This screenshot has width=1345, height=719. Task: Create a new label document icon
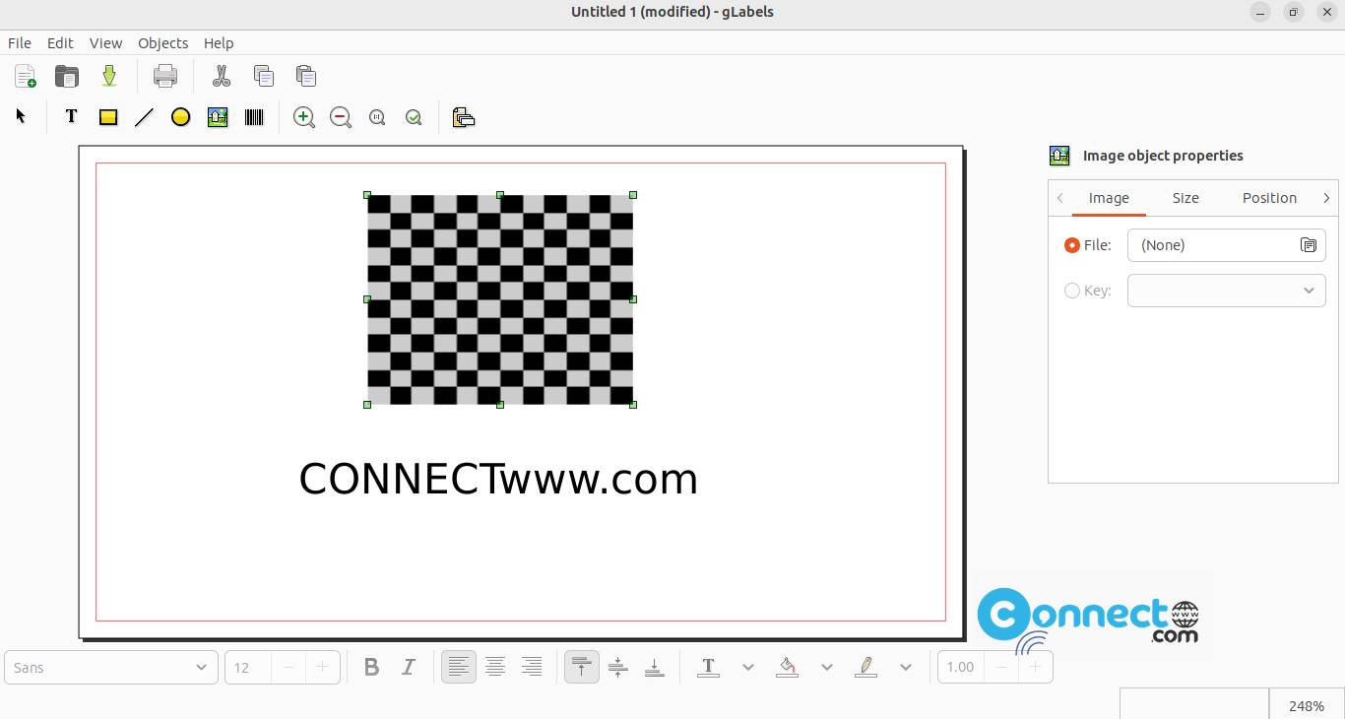pos(26,76)
